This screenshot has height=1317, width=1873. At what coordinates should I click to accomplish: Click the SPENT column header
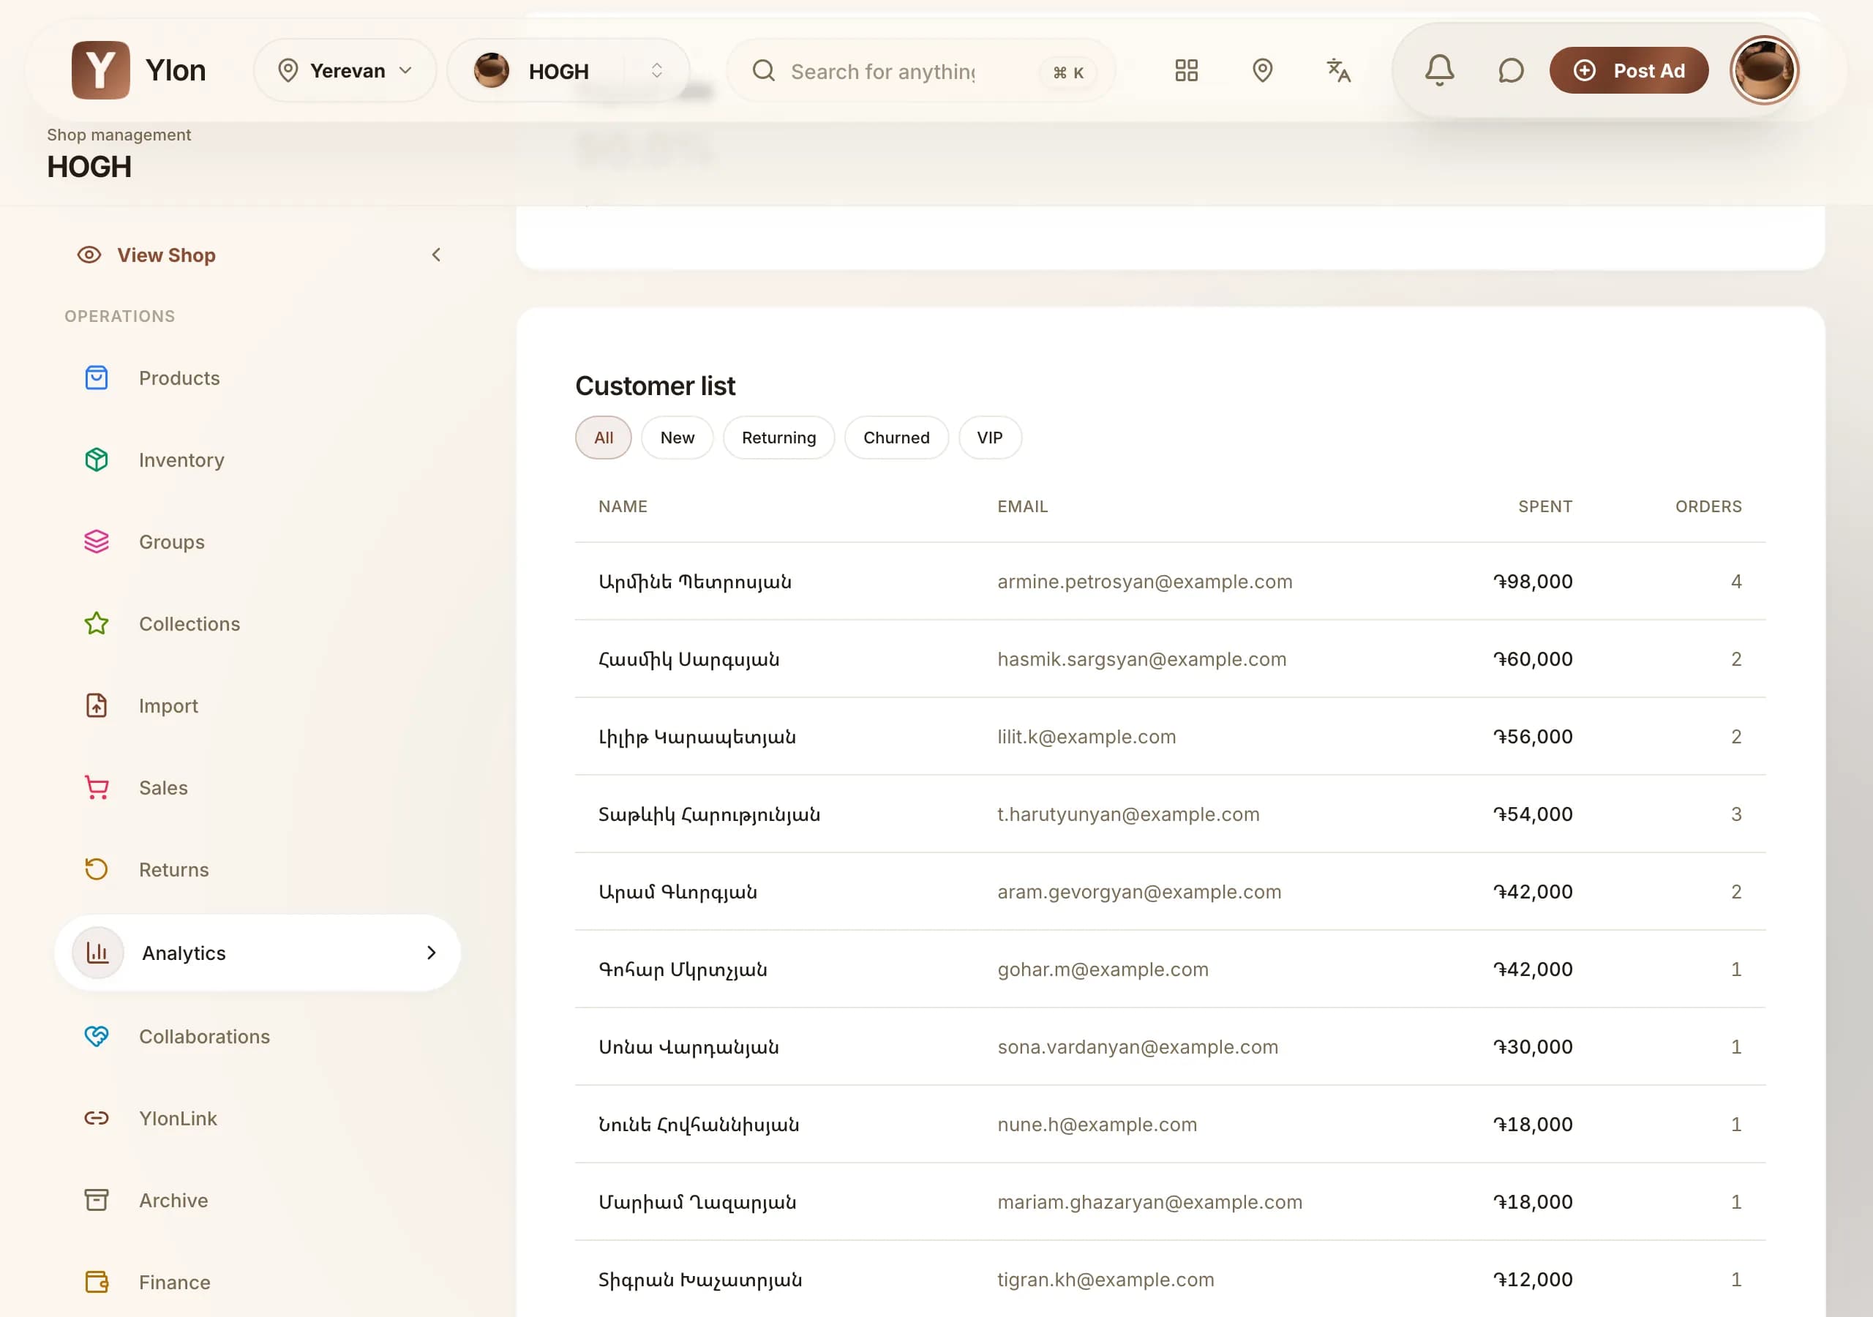pyautogui.click(x=1545, y=507)
